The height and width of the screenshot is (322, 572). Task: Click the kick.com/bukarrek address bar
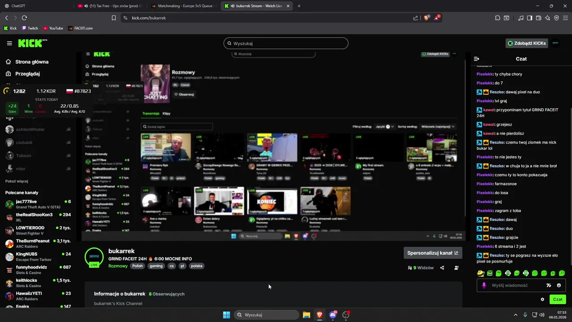(x=268, y=18)
